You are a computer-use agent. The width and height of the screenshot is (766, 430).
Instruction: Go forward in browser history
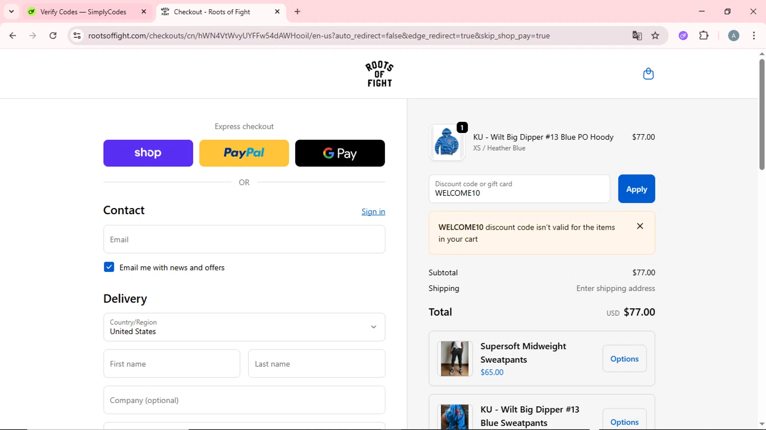(x=33, y=36)
